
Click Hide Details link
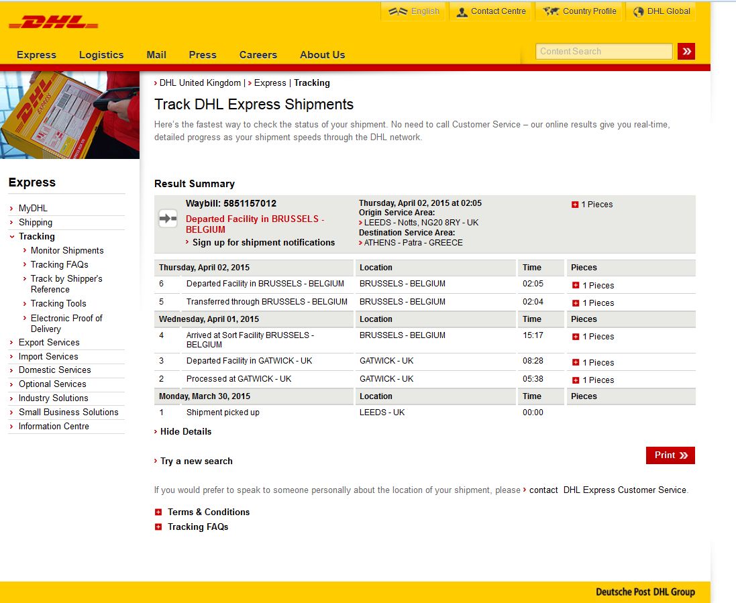[x=186, y=432]
